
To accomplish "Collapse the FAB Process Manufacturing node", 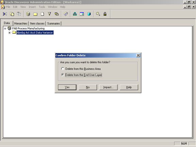I will [5, 29].
